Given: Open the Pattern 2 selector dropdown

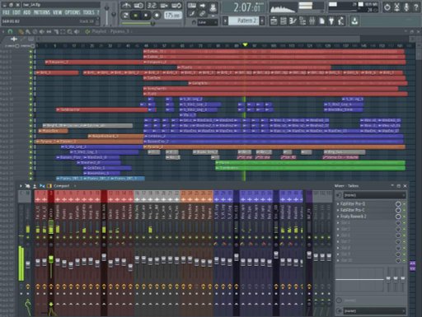Looking at the screenshot, I should (x=244, y=21).
